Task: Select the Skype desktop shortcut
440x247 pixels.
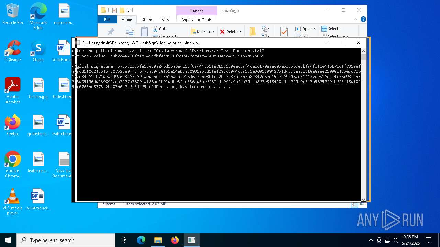Action: [38, 51]
